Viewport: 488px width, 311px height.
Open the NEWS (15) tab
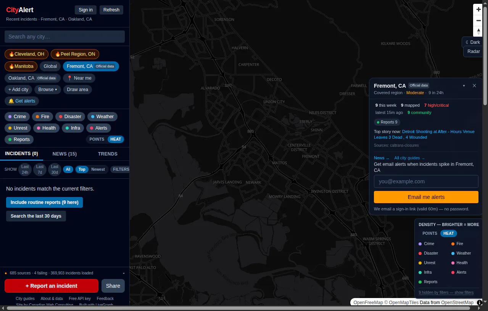pos(64,154)
